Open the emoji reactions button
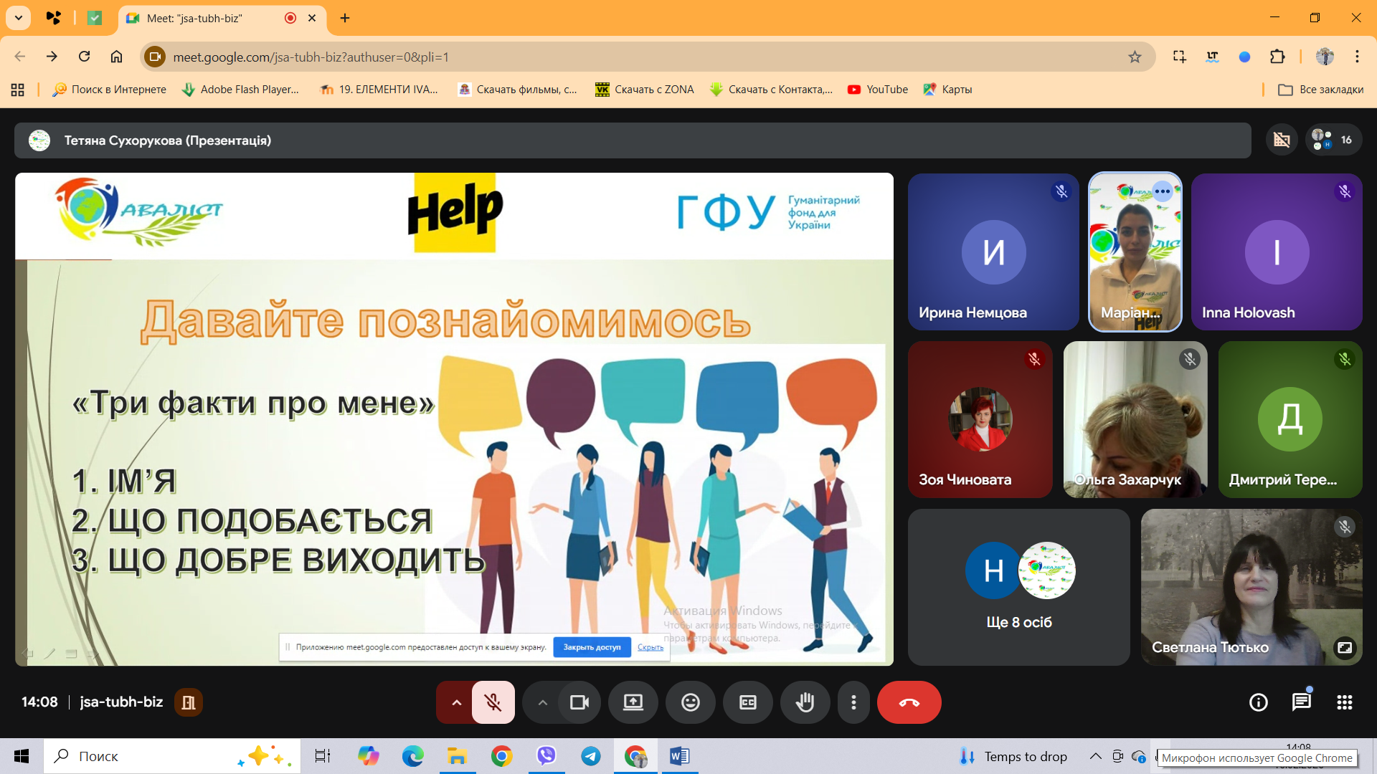 [690, 702]
